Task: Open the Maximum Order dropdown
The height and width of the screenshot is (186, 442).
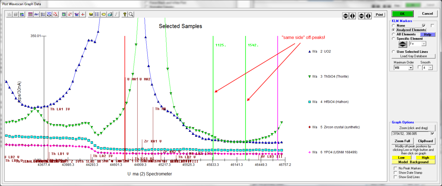Action: click(411, 68)
